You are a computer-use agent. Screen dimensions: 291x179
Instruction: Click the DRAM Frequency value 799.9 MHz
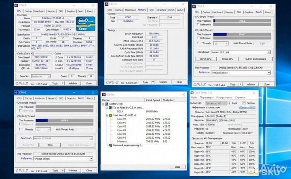point(154,34)
